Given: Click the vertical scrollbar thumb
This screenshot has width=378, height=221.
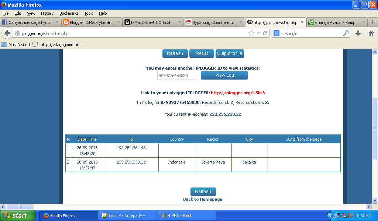Looking at the screenshot, I should tap(375, 129).
